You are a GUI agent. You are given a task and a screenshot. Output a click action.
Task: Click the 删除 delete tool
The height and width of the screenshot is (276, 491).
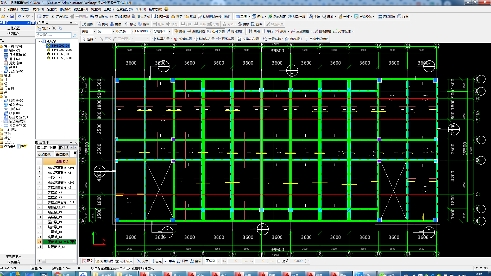coord(87,24)
